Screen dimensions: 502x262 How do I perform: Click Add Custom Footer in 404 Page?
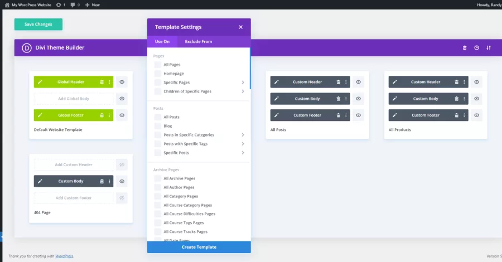[x=74, y=198]
